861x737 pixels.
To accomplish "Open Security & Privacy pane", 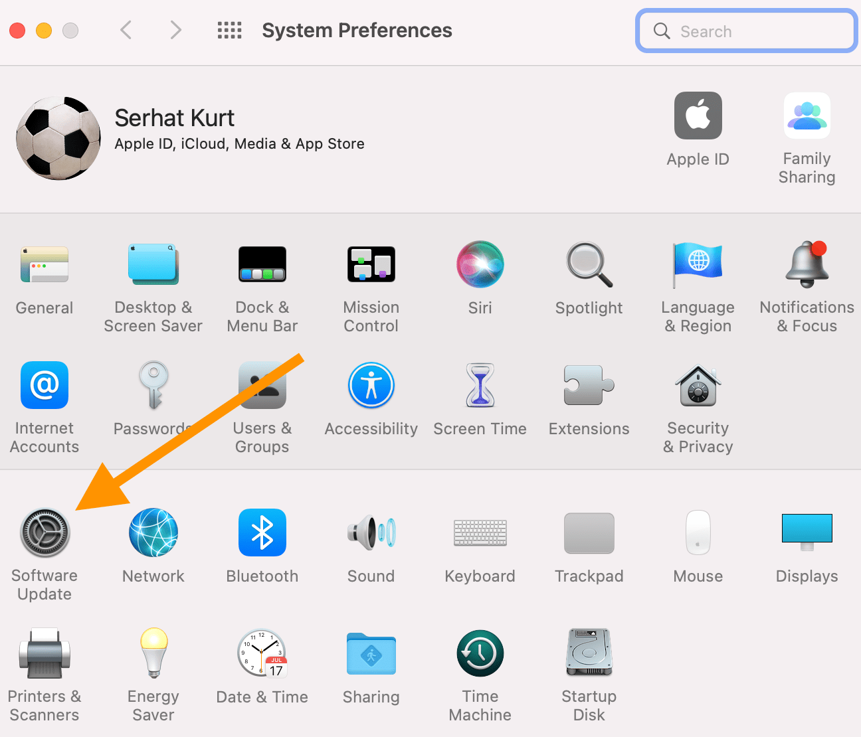I will tap(698, 385).
